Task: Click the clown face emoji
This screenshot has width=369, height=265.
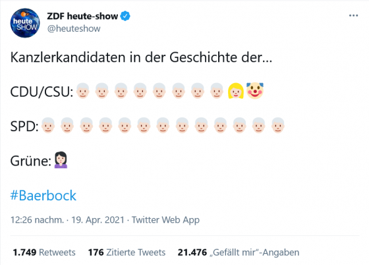Action: point(255,91)
